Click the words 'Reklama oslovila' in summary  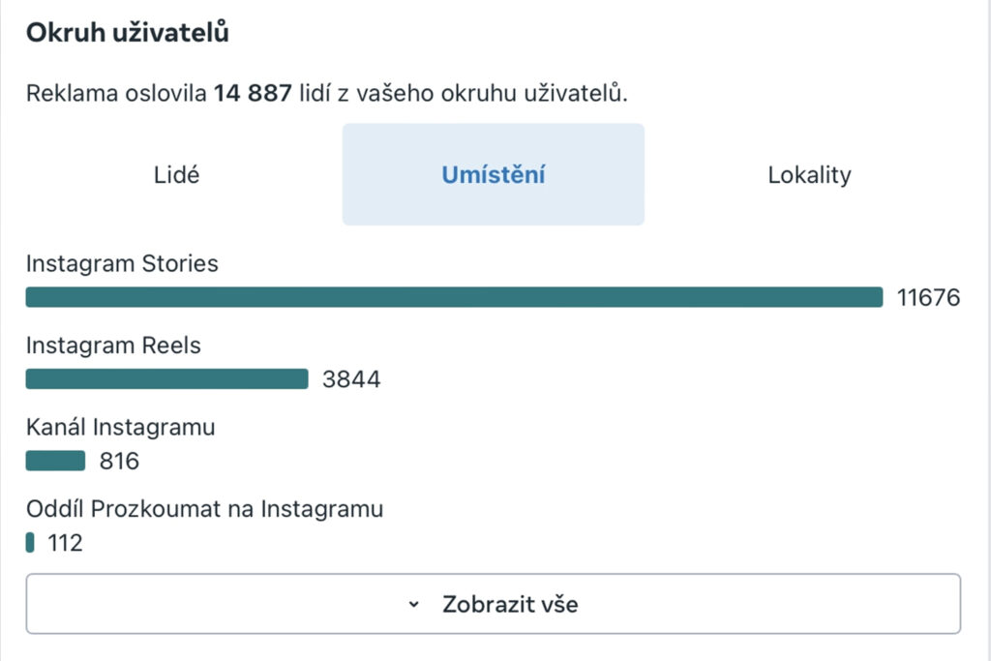116,94
